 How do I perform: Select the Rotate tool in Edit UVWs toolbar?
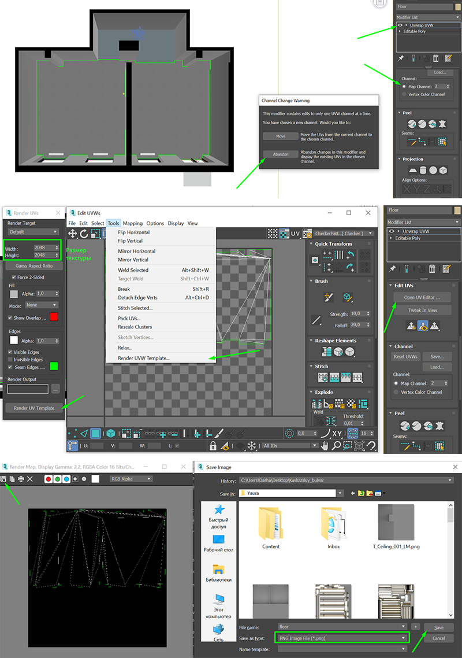(x=84, y=234)
